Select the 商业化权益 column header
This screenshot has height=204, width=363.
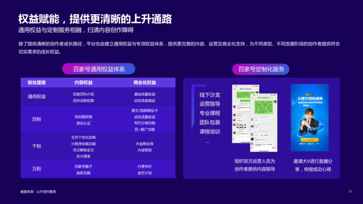point(145,82)
